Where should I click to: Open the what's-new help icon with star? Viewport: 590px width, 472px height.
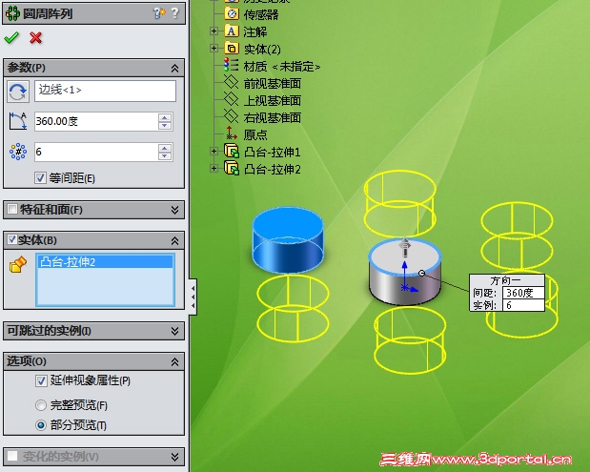pos(159,13)
